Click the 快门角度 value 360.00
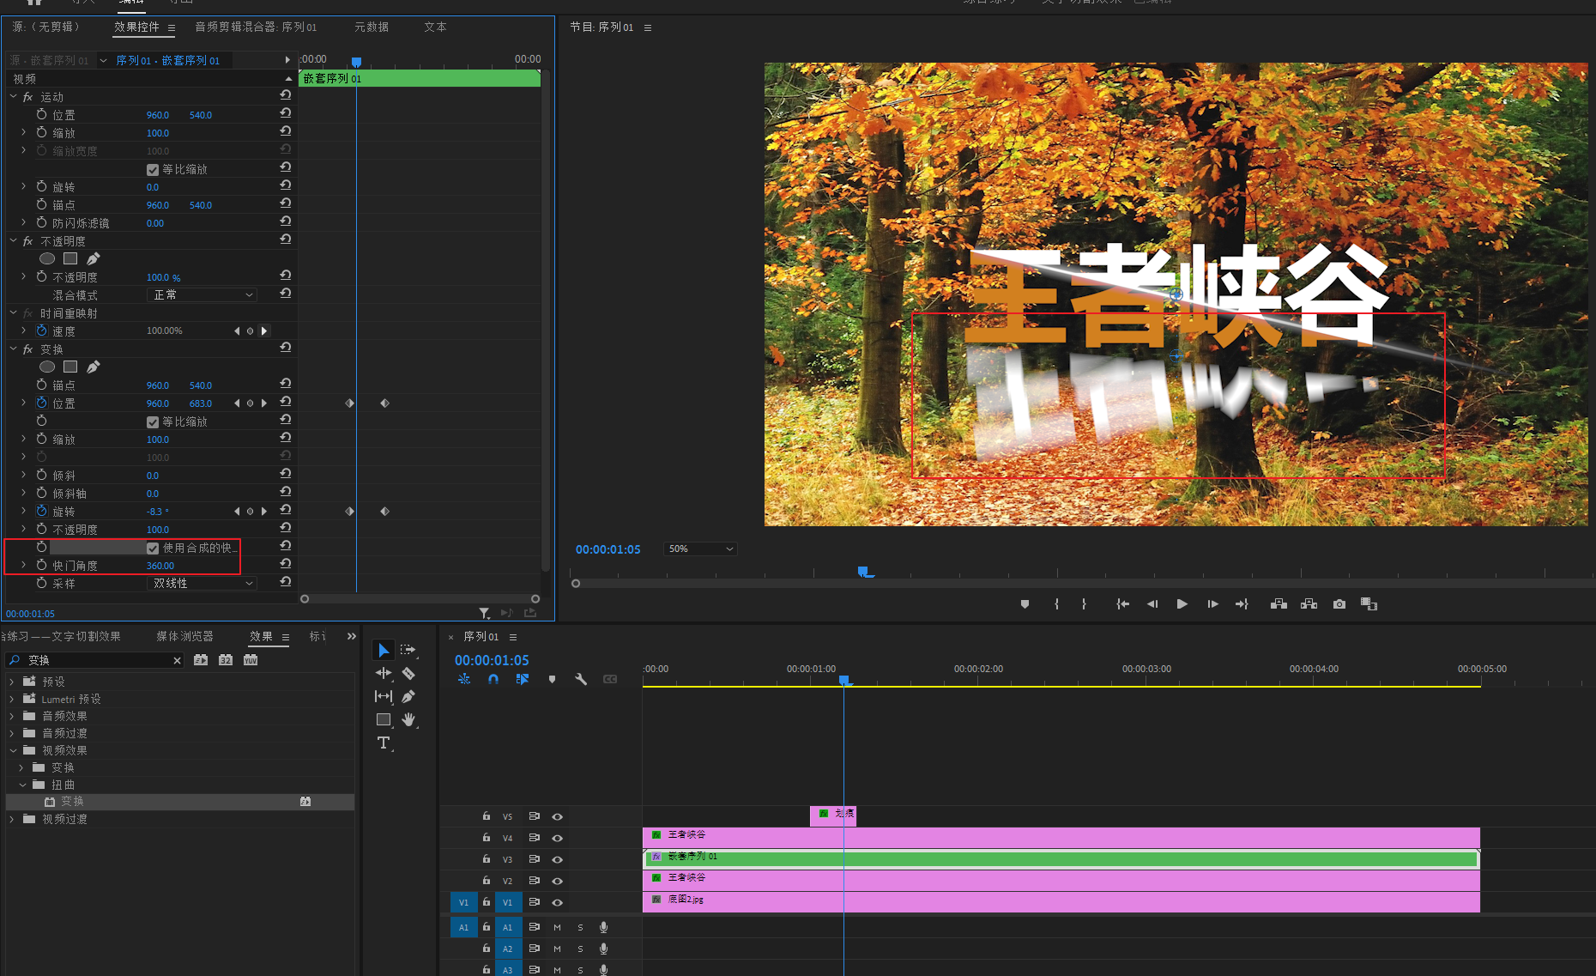The image size is (1596, 976). [x=160, y=566]
